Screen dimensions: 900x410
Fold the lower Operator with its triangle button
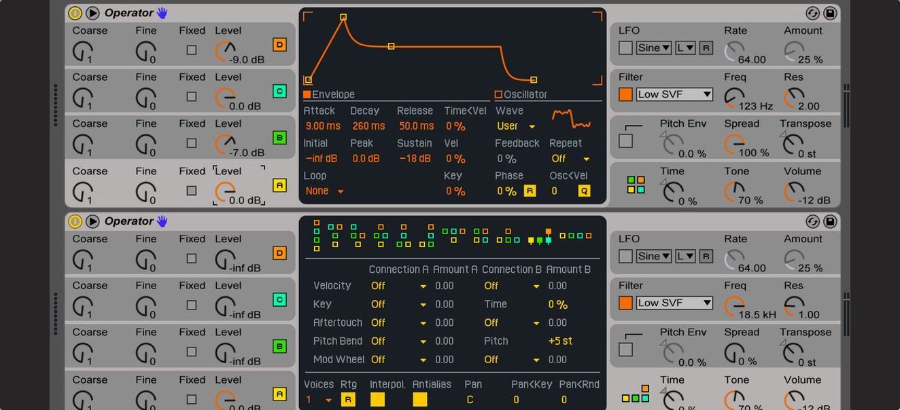tap(92, 221)
